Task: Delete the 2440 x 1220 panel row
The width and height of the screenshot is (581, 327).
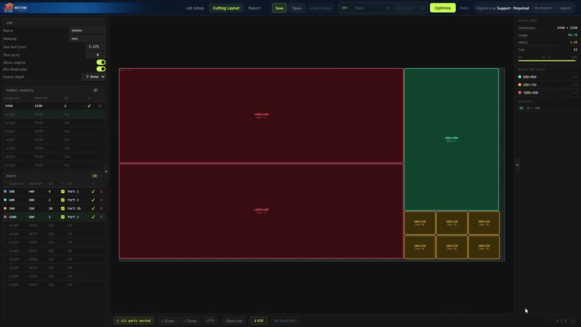Action: tap(100, 106)
